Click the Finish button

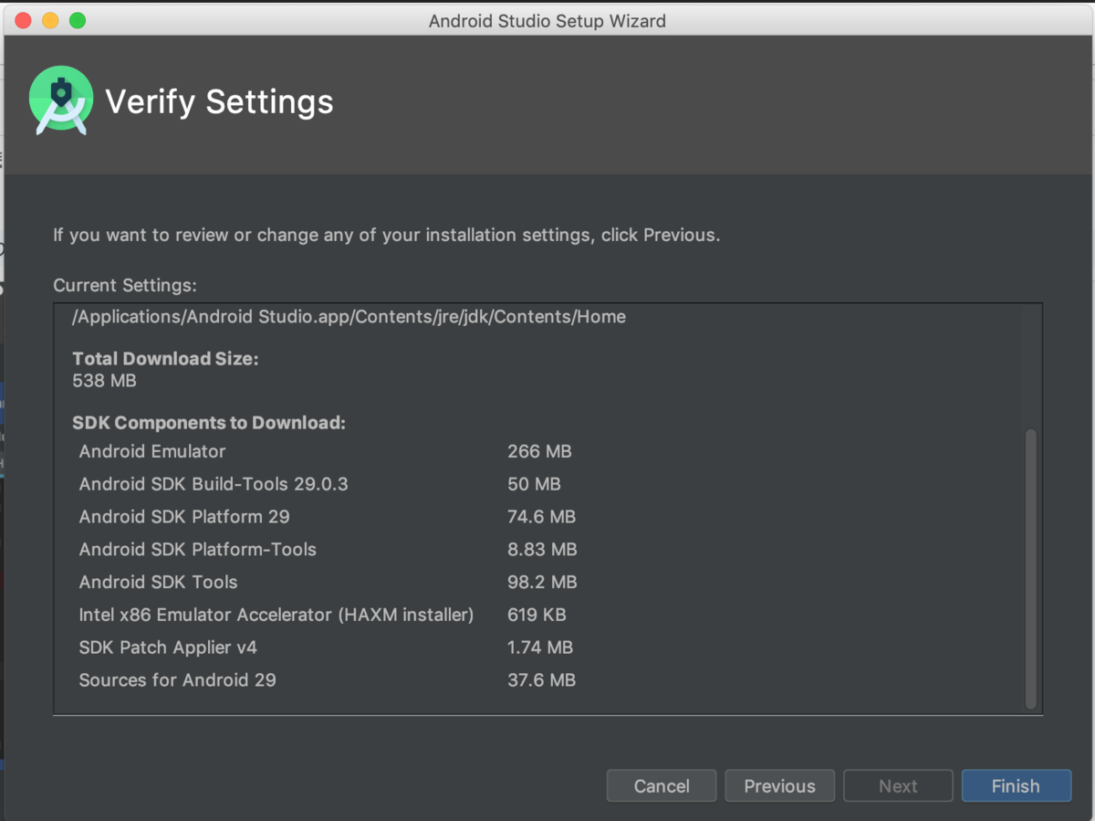pos(1016,785)
